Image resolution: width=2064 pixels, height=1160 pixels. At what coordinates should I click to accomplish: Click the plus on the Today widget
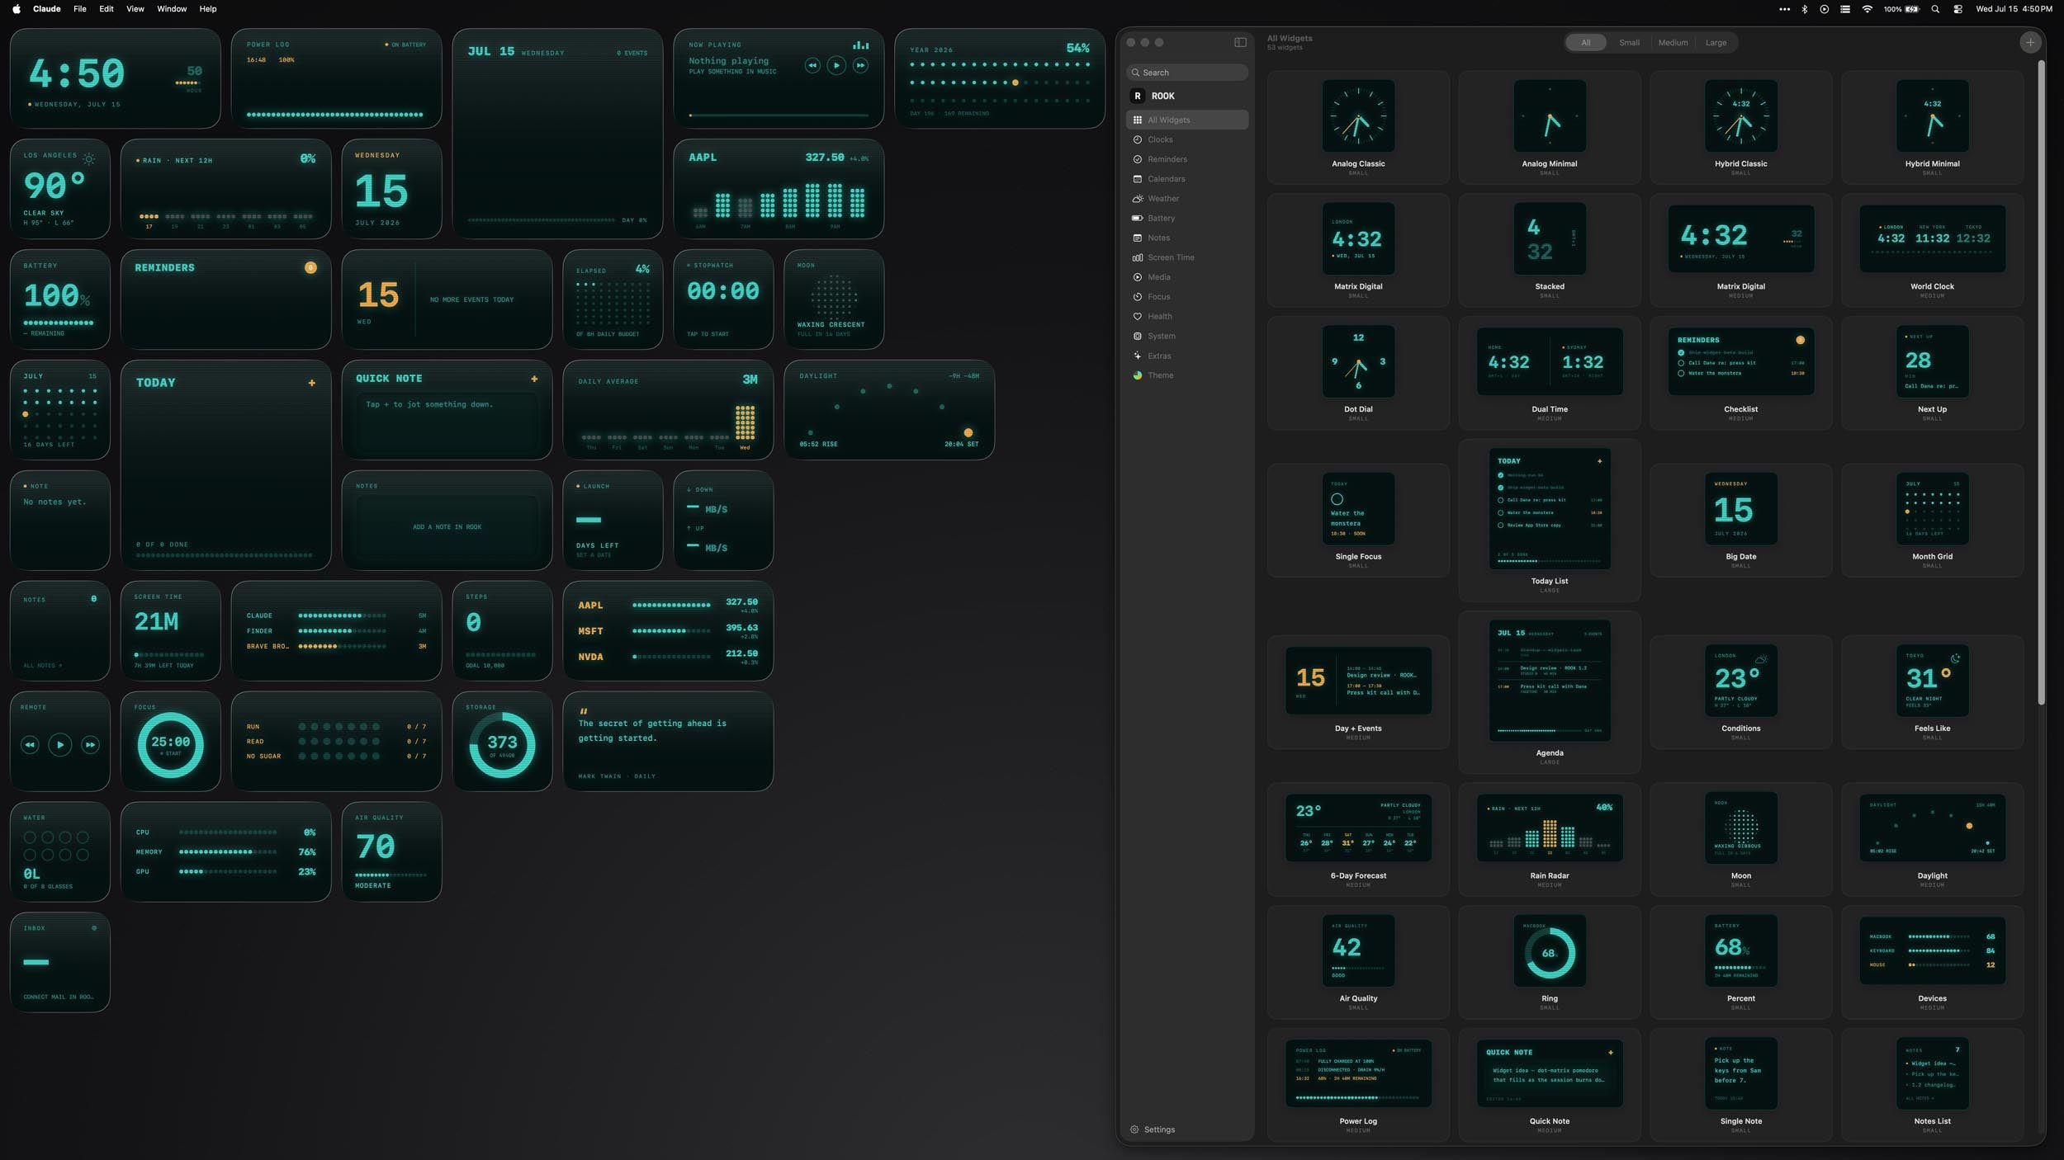(311, 383)
